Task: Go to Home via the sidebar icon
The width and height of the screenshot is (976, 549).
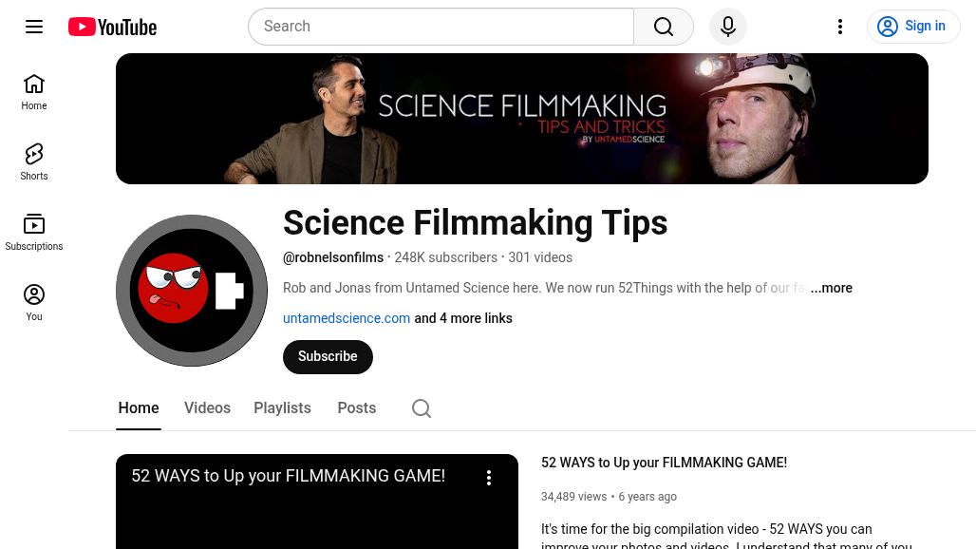Action: pos(33,91)
